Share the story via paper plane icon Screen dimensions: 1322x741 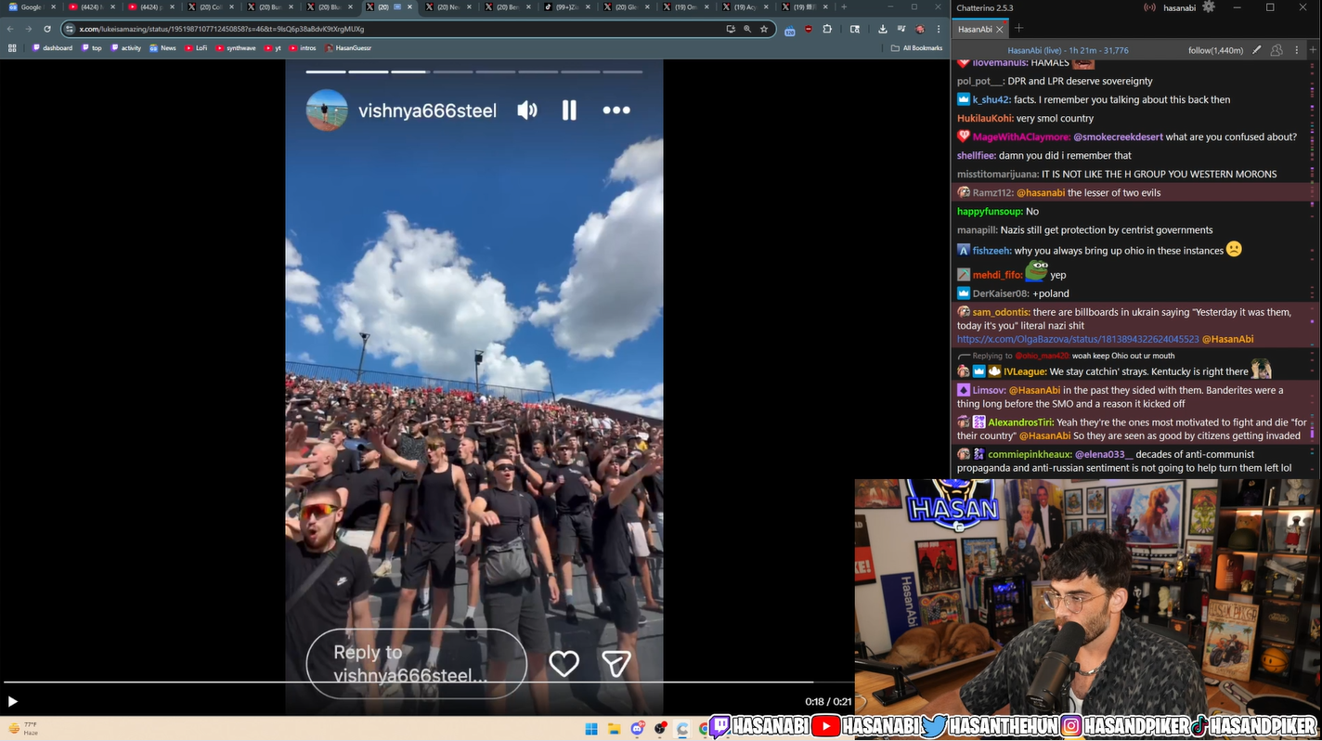pos(616,663)
